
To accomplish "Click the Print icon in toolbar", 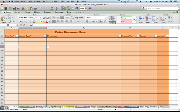I will tap(18, 8).
